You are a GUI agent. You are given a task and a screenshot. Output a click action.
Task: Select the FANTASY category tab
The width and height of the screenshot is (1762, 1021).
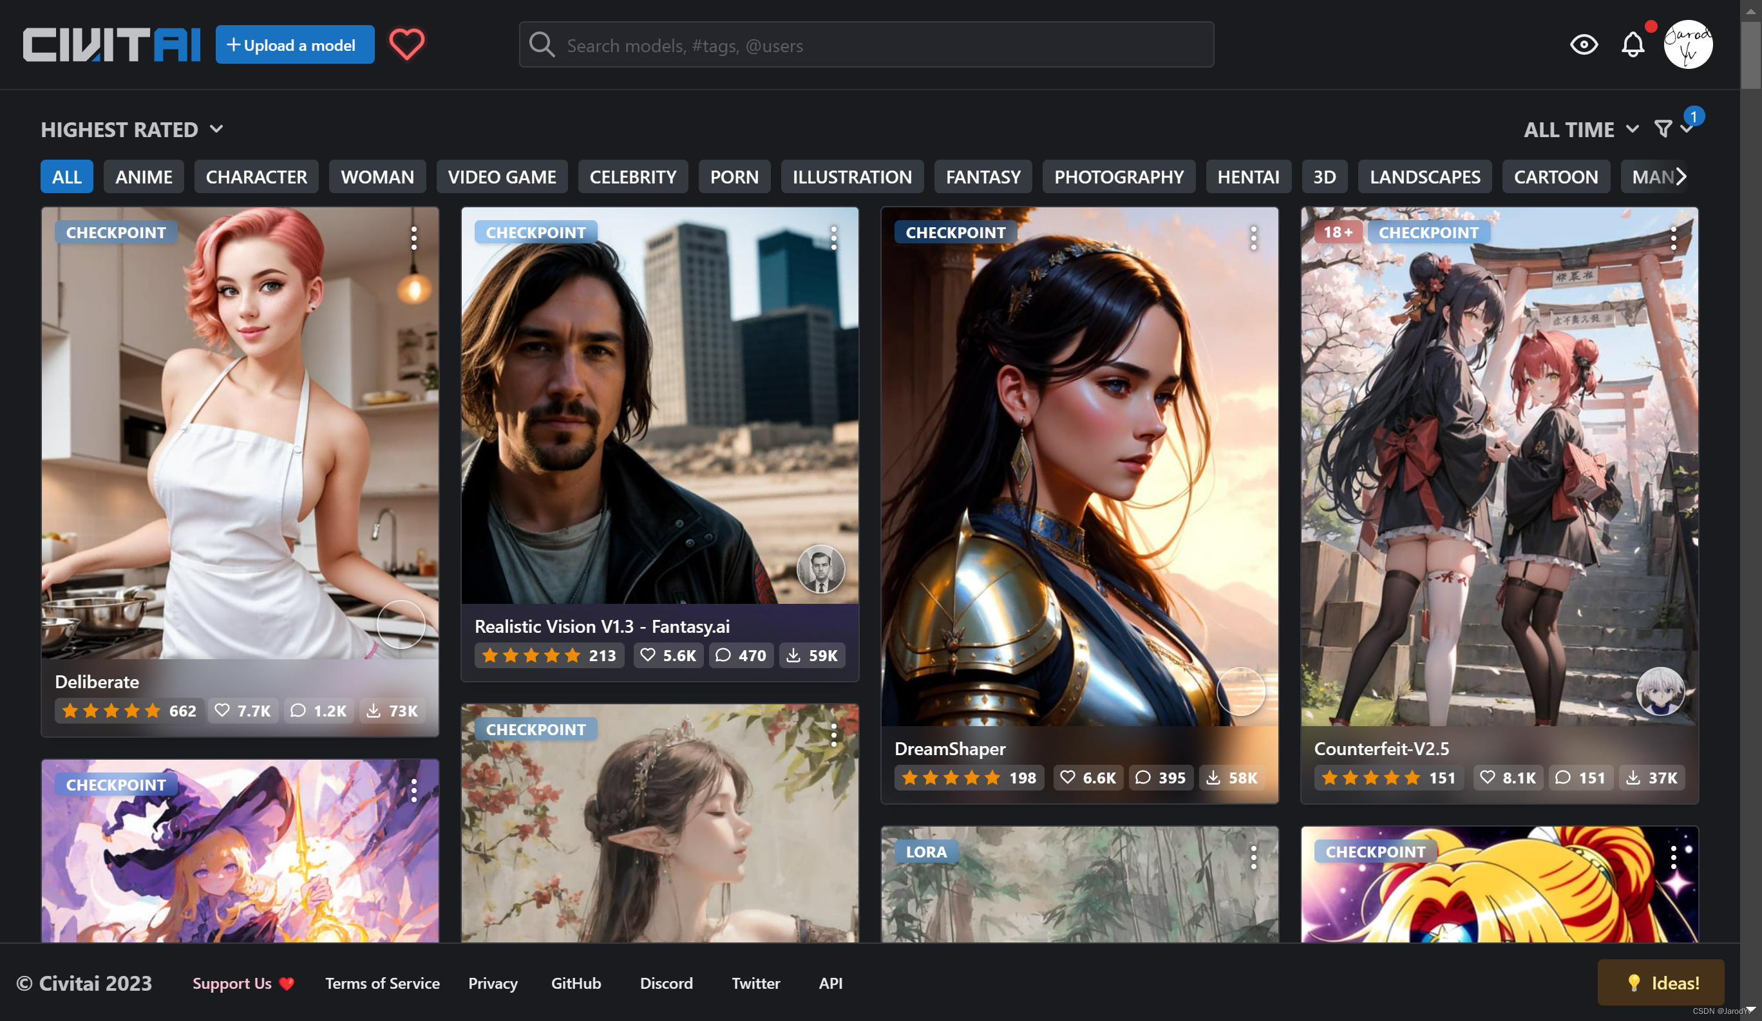pos(983,176)
